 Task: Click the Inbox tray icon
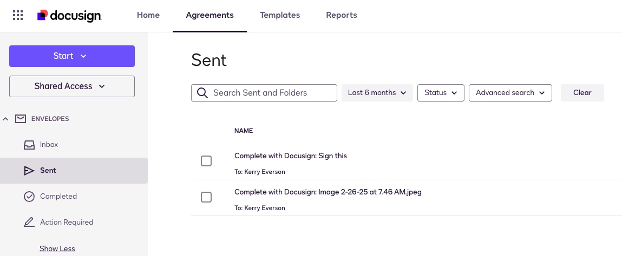29,145
